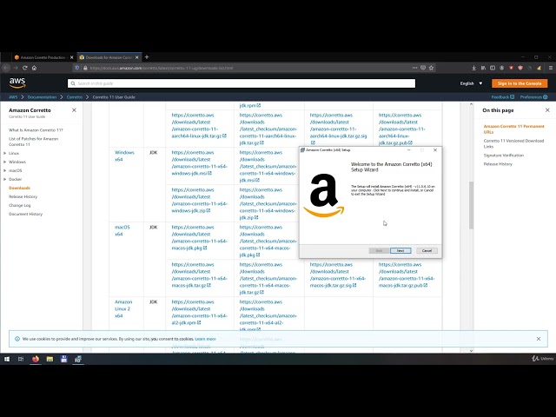Image resolution: width=556 pixels, height=417 pixels.
Task: Open the Preferences link
Action: 533,96
